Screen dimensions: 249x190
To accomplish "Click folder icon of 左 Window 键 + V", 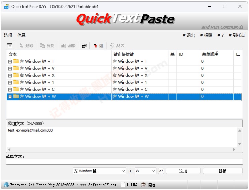I will (16, 68).
